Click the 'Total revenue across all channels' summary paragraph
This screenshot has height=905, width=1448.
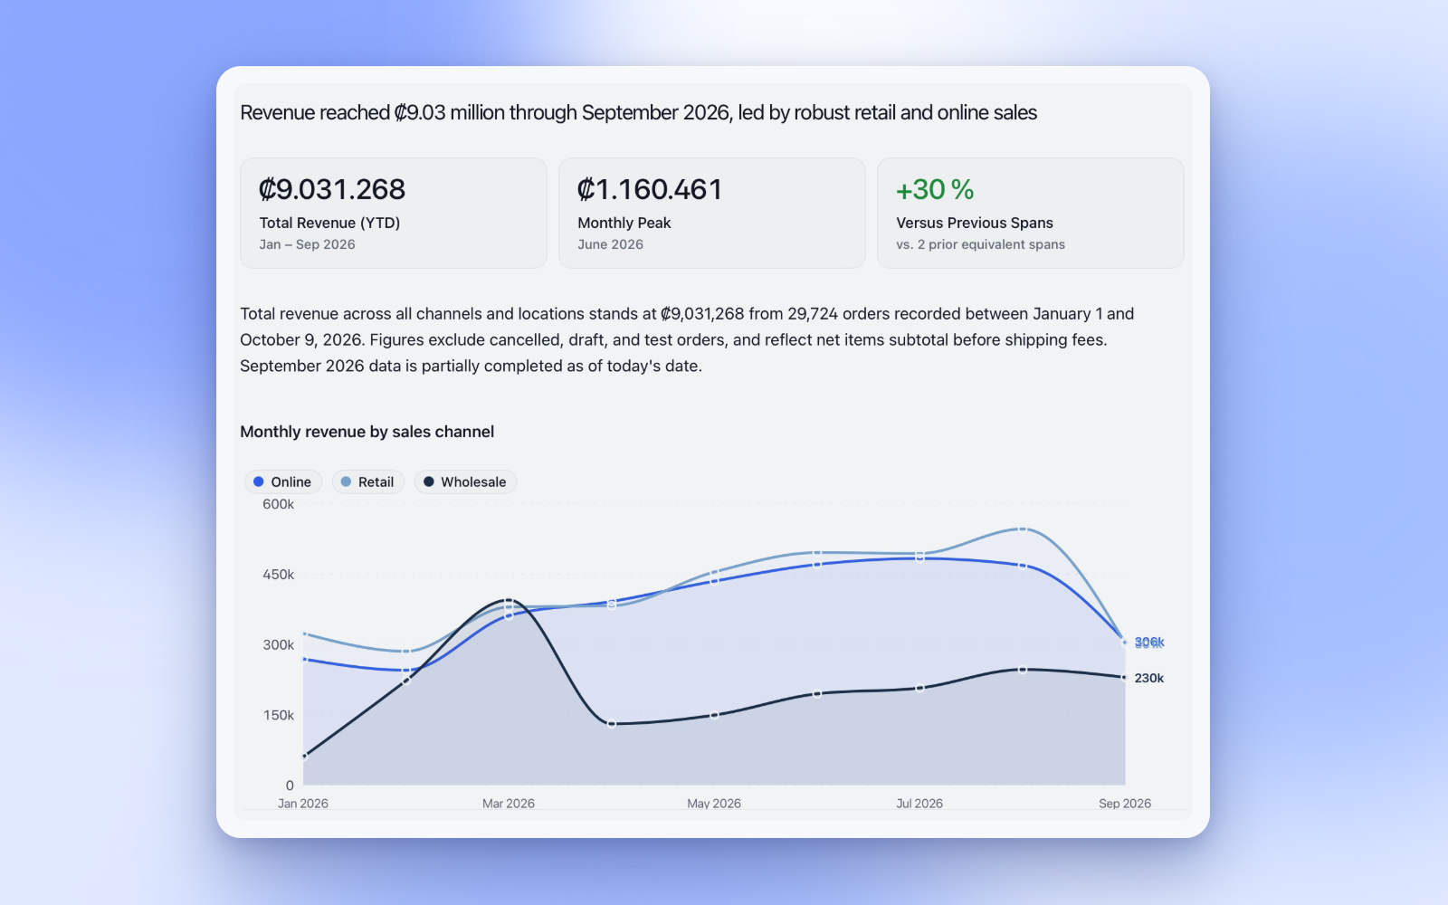[x=688, y=340]
